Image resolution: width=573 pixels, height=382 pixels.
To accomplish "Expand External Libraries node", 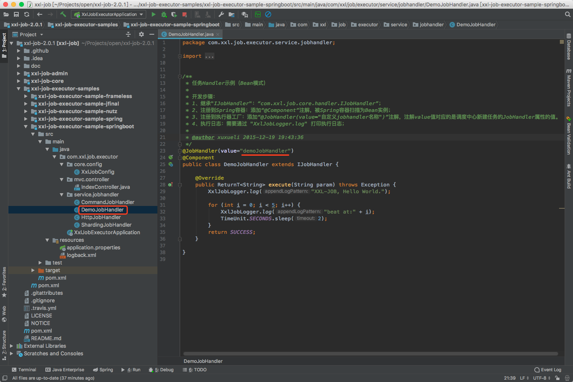I will 11,346.
